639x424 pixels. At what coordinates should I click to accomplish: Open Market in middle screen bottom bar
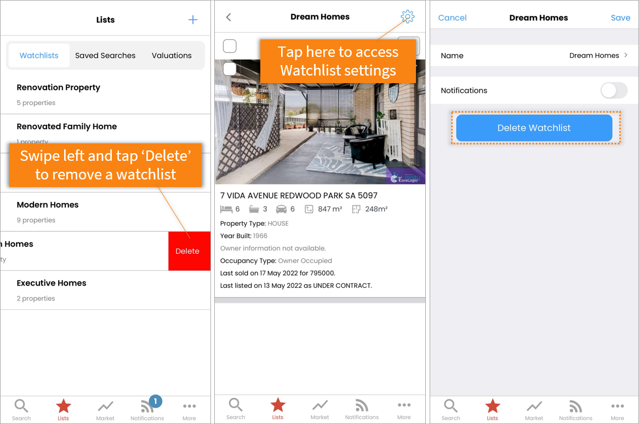click(x=319, y=409)
